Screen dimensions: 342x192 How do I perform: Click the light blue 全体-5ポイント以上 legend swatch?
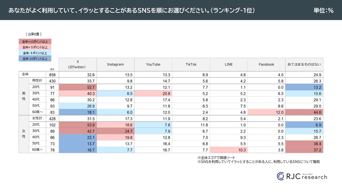click(x=35, y=53)
